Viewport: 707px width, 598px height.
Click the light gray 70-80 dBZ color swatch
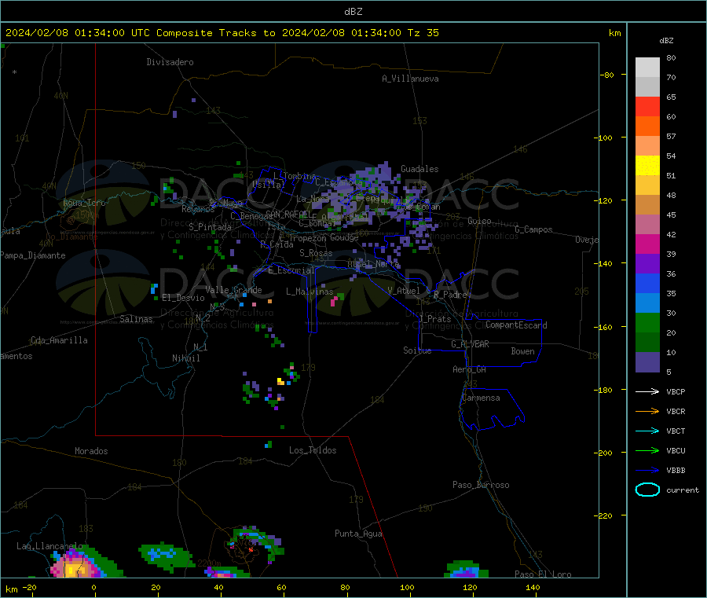coord(647,68)
